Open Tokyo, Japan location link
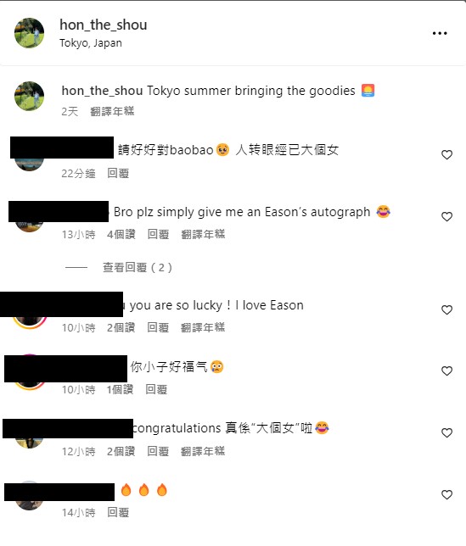466x546 pixels. tap(91, 43)
